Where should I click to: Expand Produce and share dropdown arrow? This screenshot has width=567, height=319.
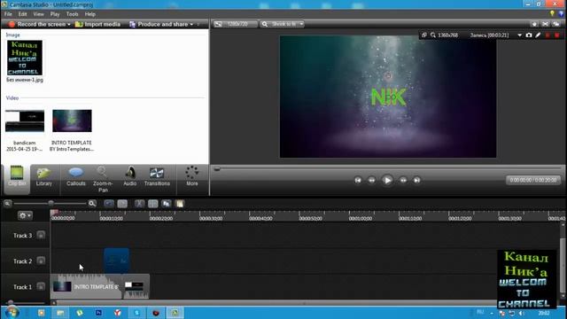point(191,24)
